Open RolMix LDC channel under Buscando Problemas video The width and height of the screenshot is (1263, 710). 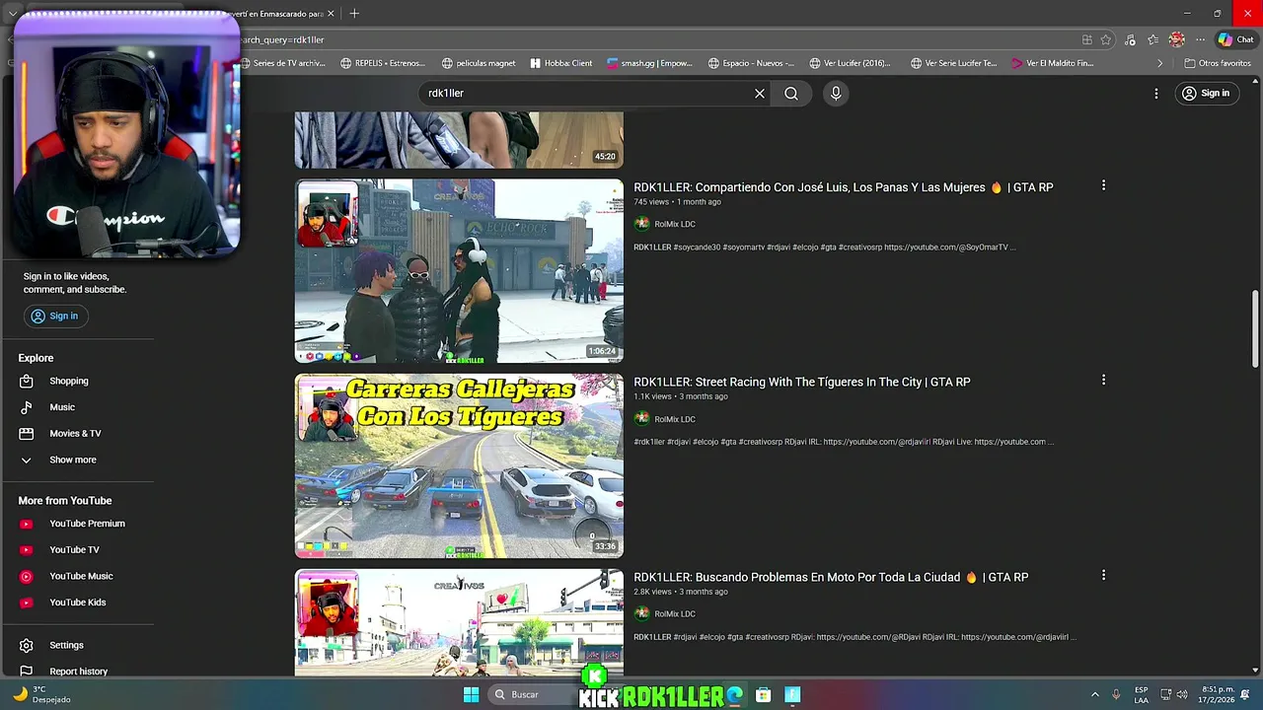tap(675, 613)
